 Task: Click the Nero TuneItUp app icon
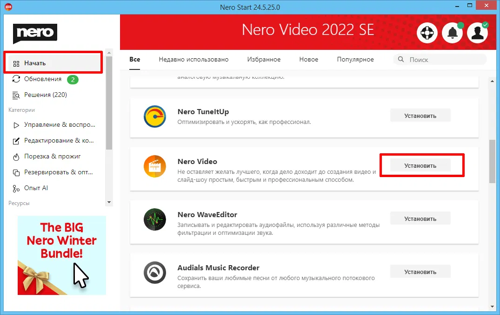[x=155, y=116]
